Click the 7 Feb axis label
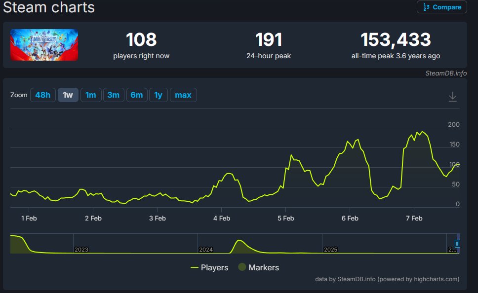Image resolution: width=478 pixels, height=293 pixels. point(414,218)
